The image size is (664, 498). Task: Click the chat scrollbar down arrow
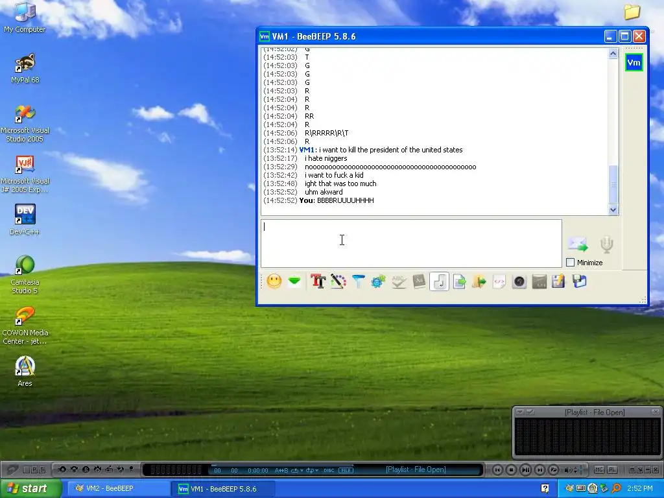pyautogui.click(x=613, y=209)
